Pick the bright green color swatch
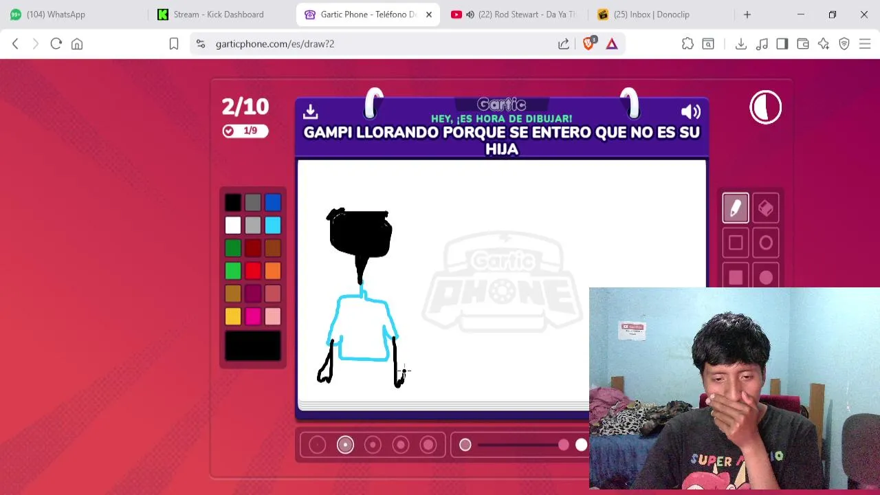This screenshot has width=880, height=495. (x=232, y=270)
